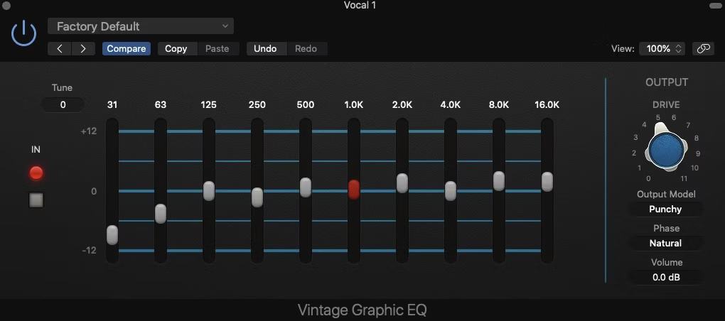Click the sidechain link icon

tap(703, 49)
